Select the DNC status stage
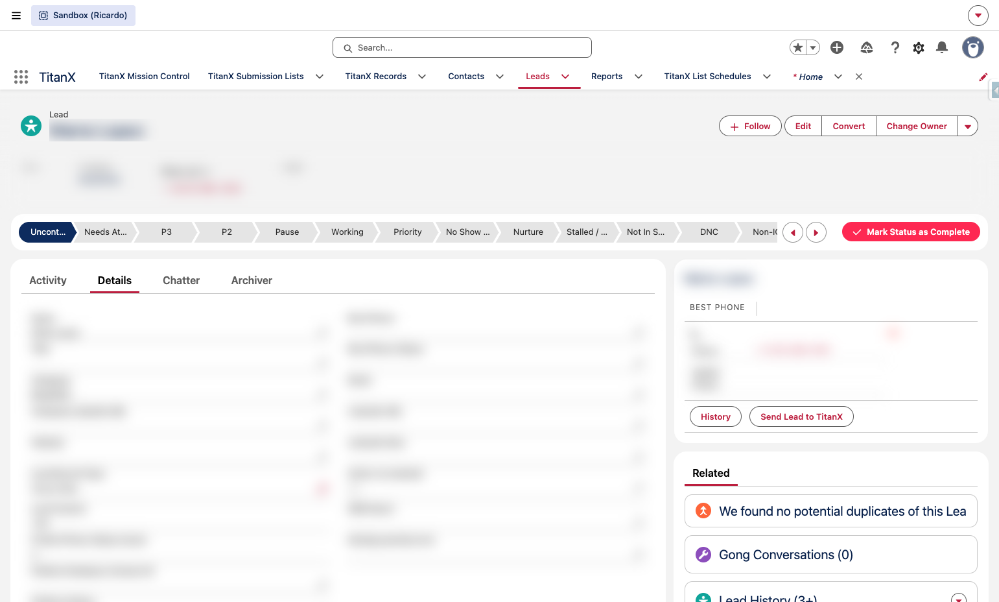The image size is (999, 602). click(x=709, y=232)
